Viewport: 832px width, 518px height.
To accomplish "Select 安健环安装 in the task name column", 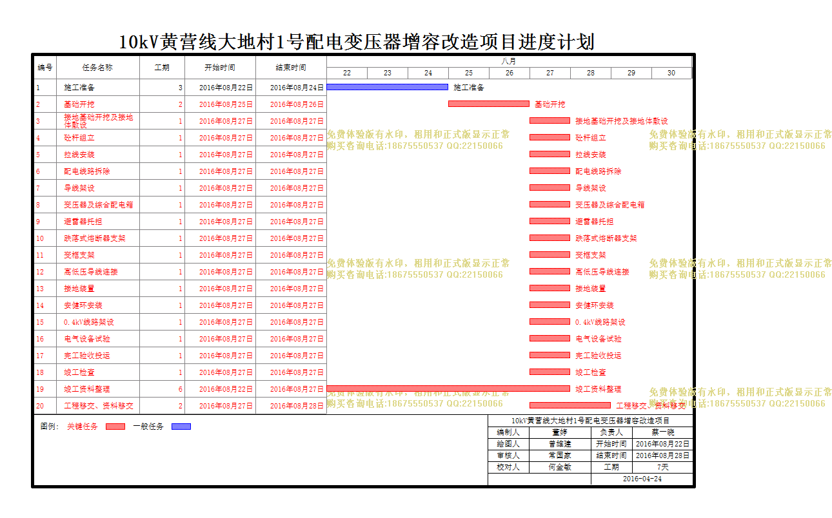I will coord(83,305).
